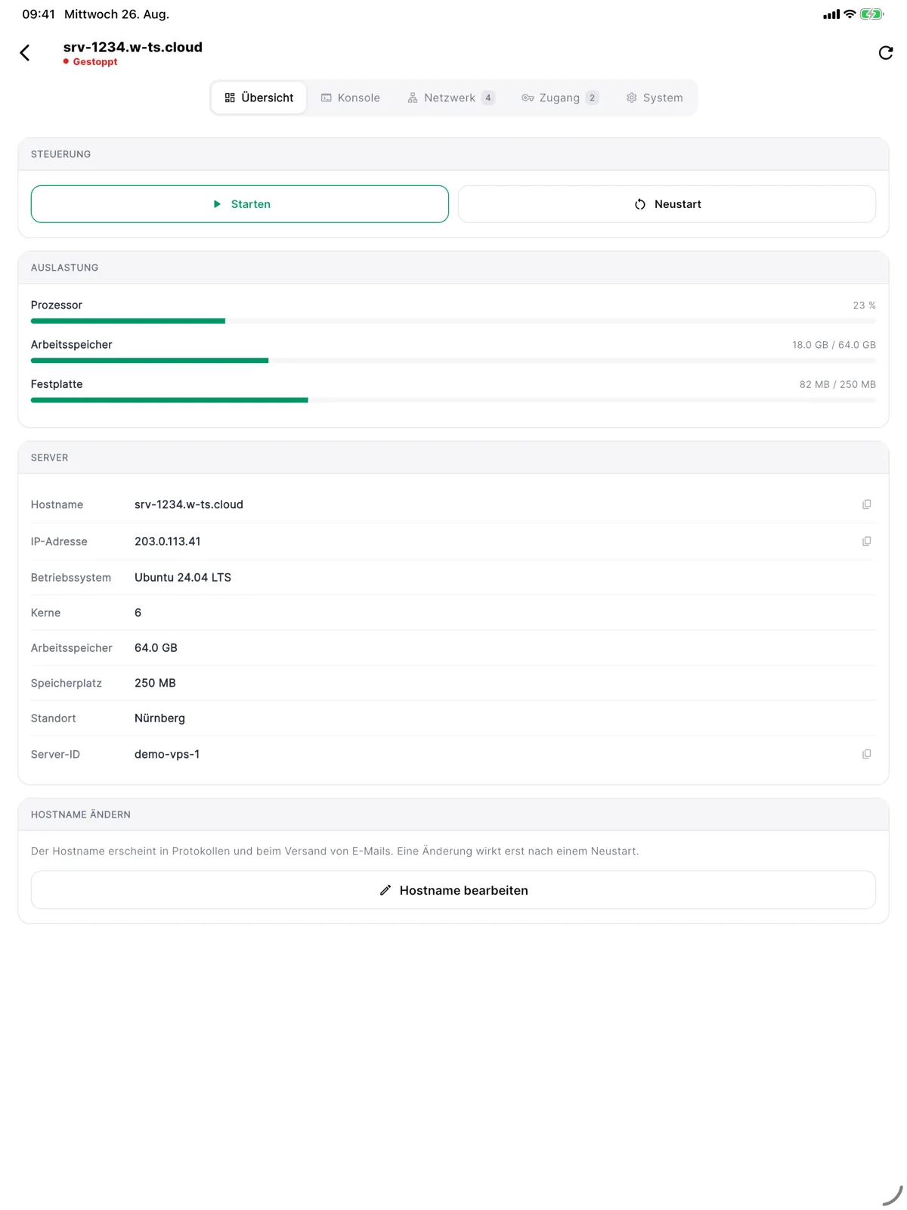Screen dimensions: 907x1210
Task: Click the gear icon on the System tab
Action: tap(632, 98)
